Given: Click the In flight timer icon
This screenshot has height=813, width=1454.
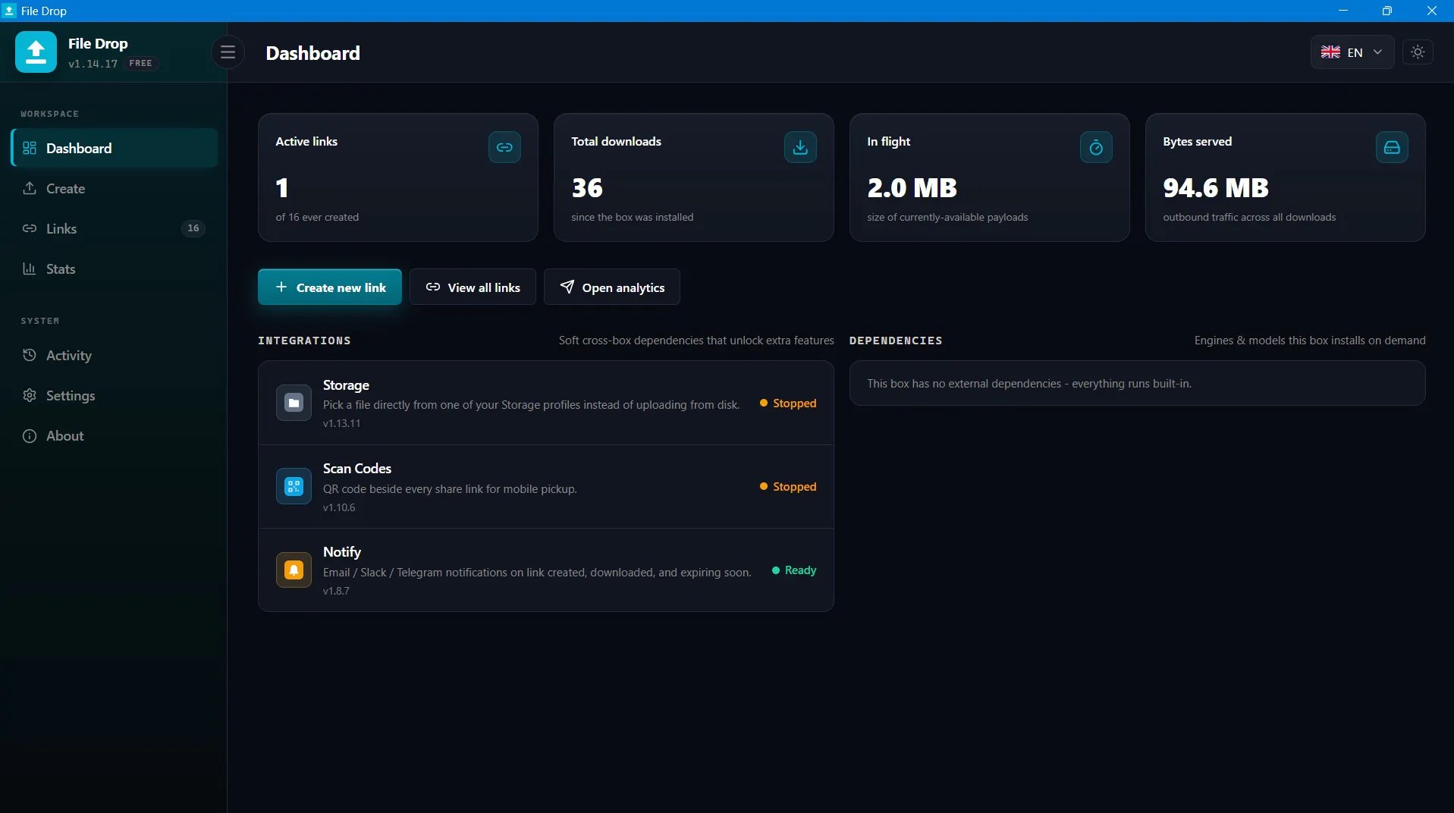Looking at the screenshot, I should pos(1096,147).
